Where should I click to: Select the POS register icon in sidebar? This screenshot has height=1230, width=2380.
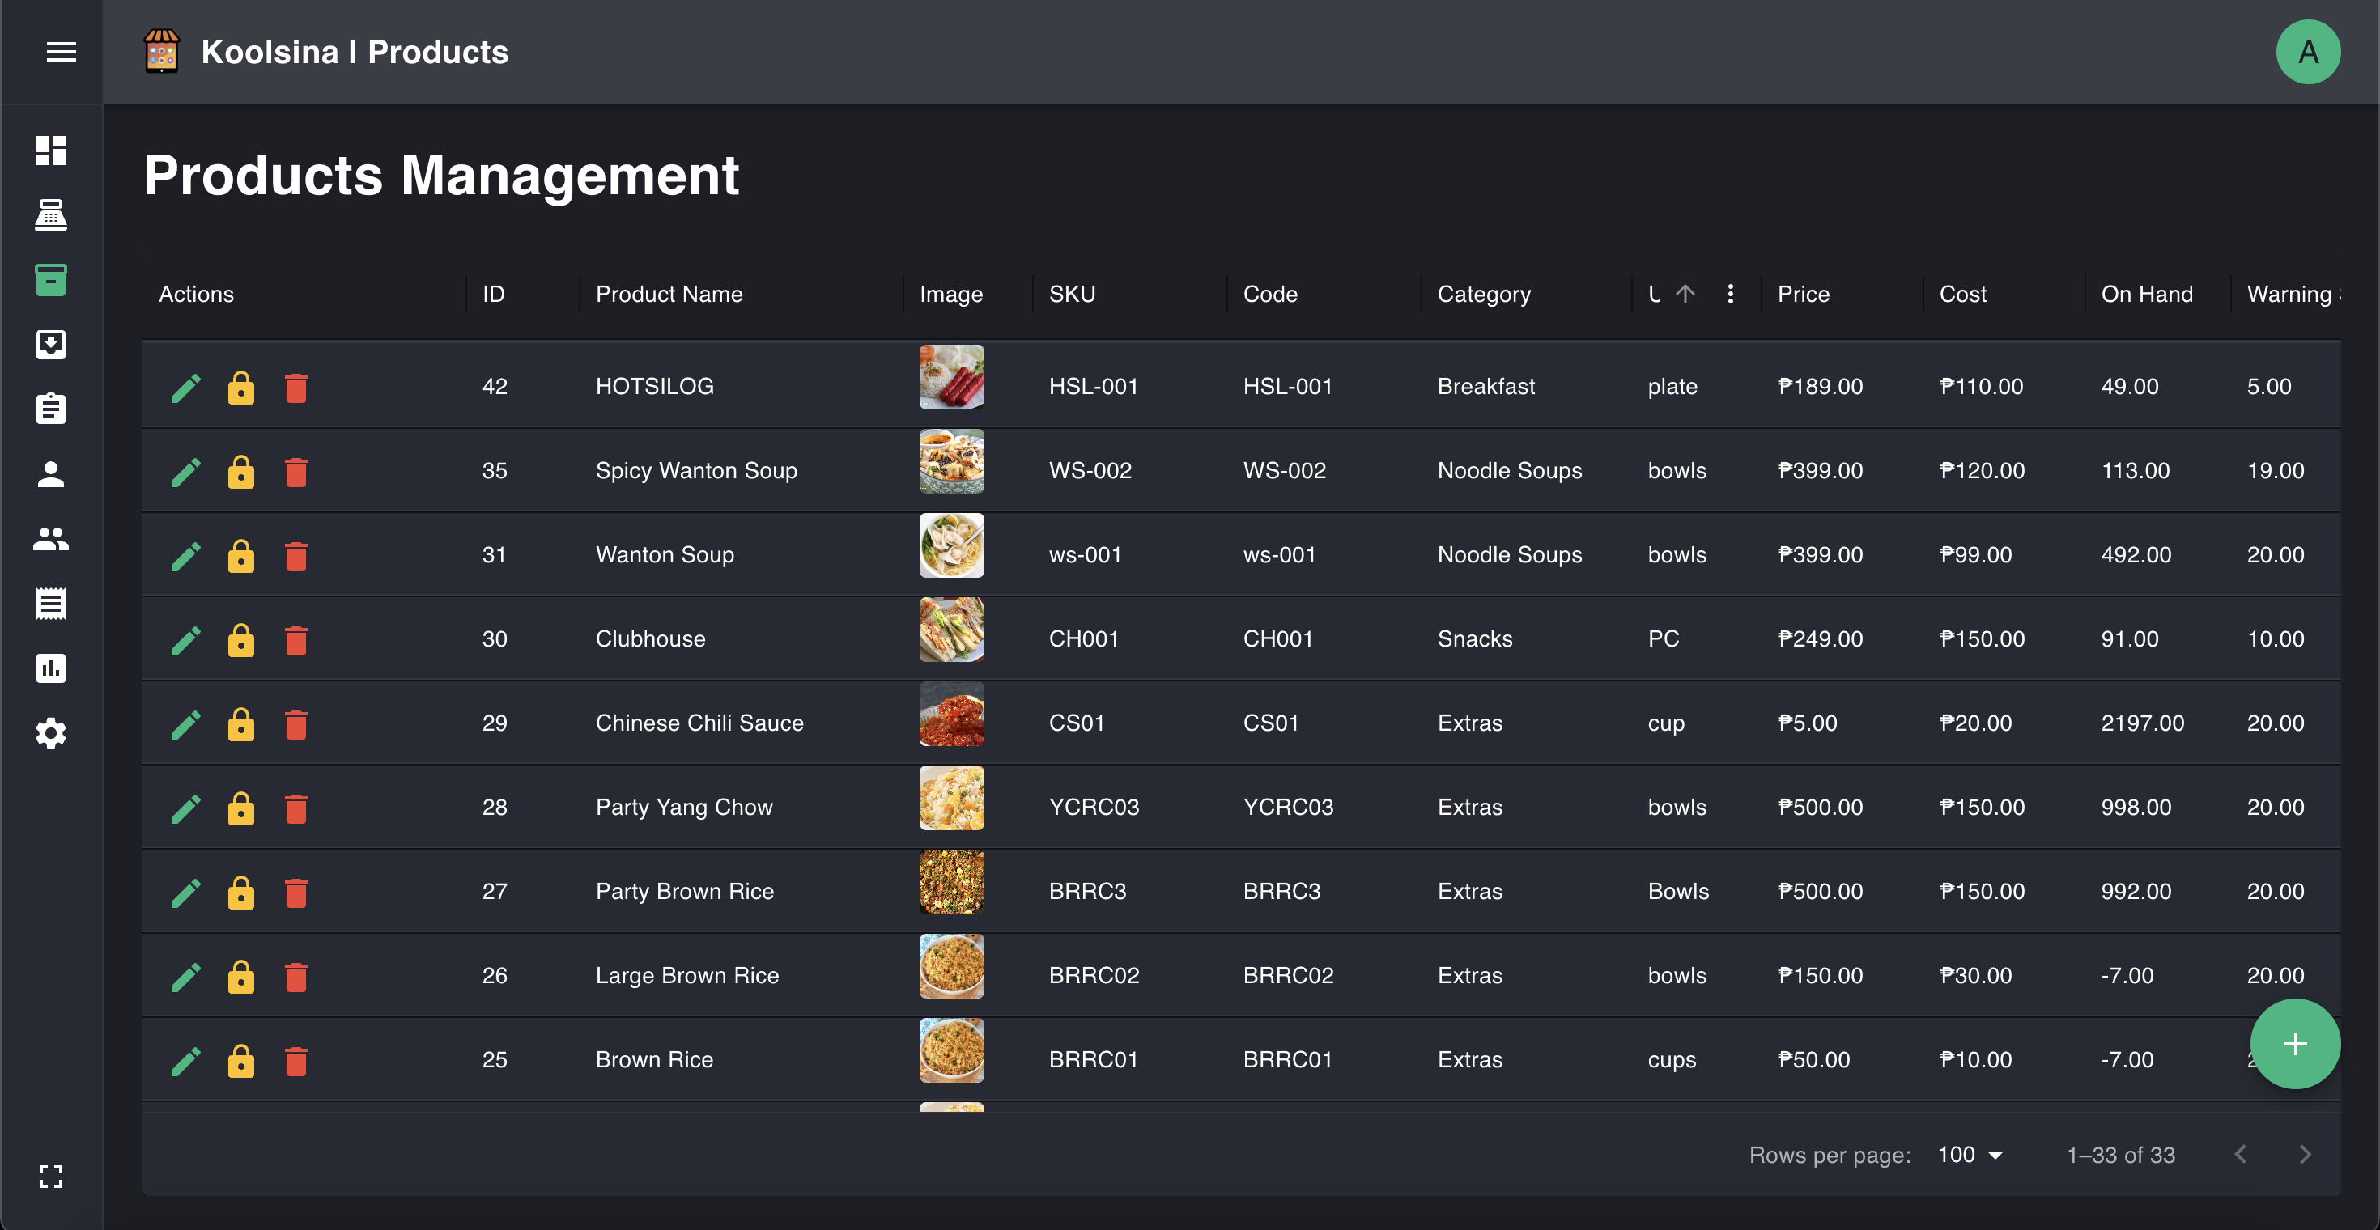pos(52,217)
